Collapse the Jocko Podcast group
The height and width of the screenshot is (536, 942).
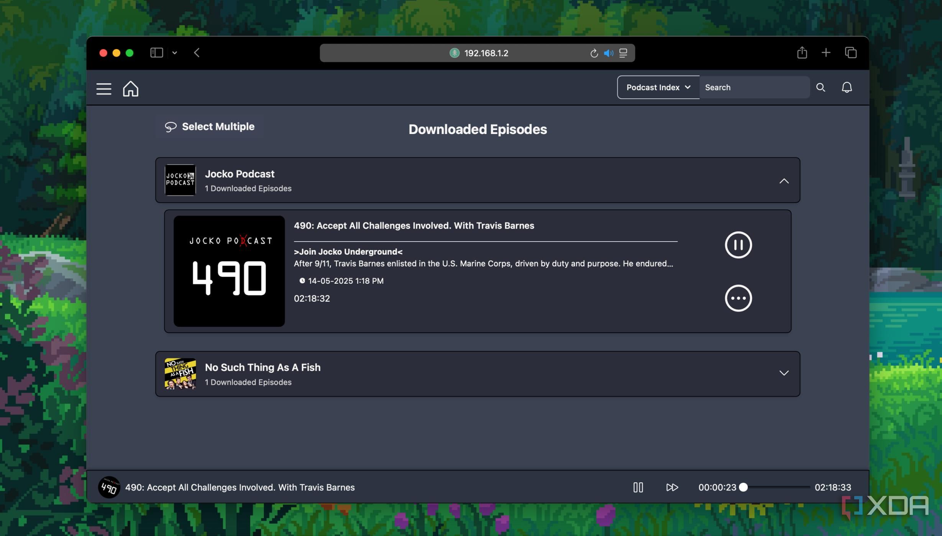784,181
